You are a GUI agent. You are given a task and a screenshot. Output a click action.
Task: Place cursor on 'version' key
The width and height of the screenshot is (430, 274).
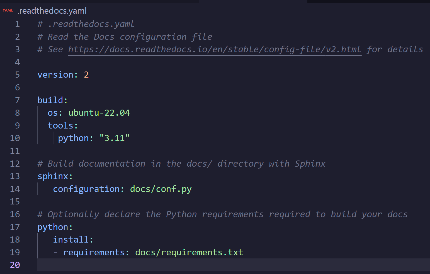pyautogui.click(x=55, y=75)
